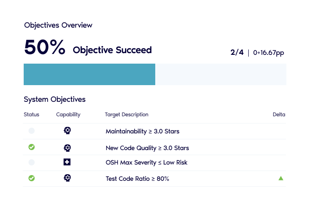Screen dimensions: 314x208
Task: Click the Objectives Overview title
Action: (58, 25)
